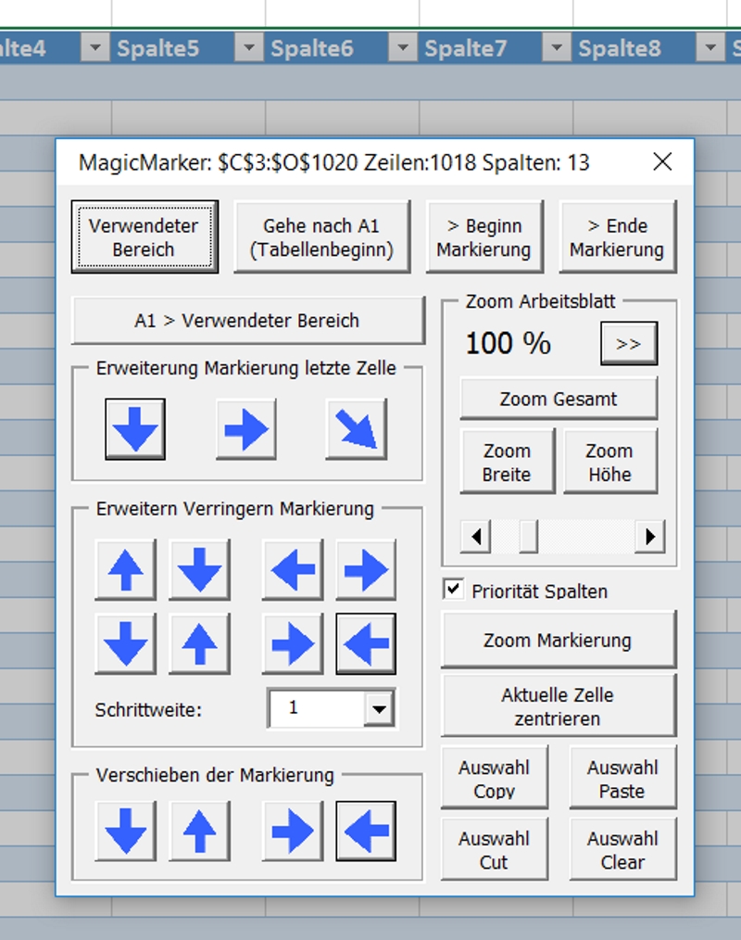Screen dimensions: 741x940
Task: Click the right arrow in Verschieben der Markierung
Action: tap(293, 831)
